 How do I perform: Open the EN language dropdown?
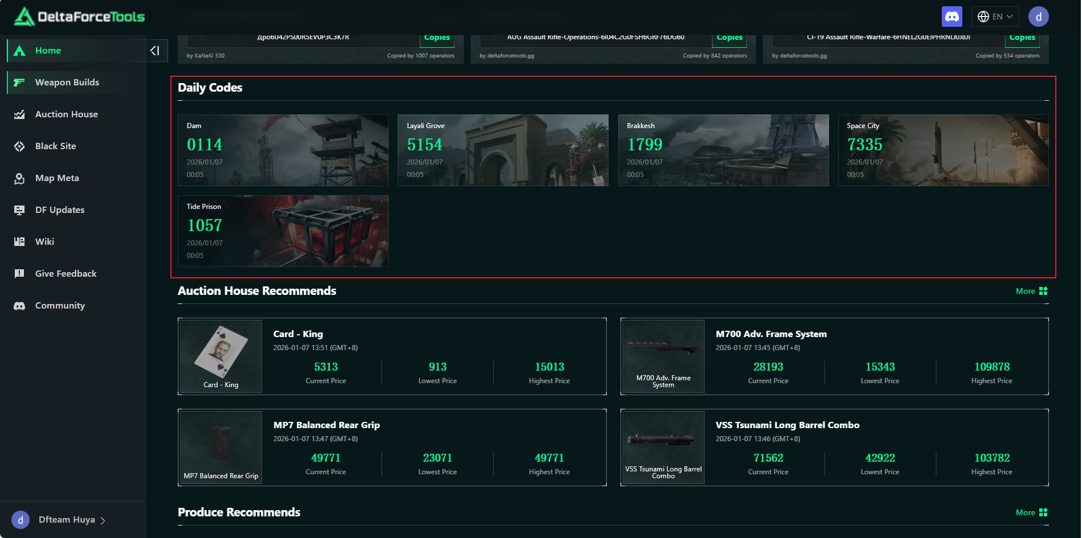995,17
